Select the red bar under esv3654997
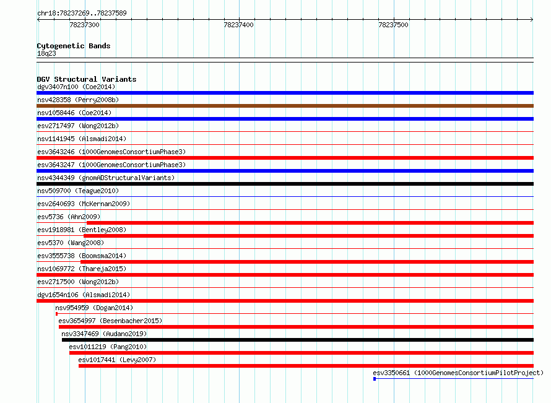The width and height of the screenshot is (551, 403). (x=296, y=327)
